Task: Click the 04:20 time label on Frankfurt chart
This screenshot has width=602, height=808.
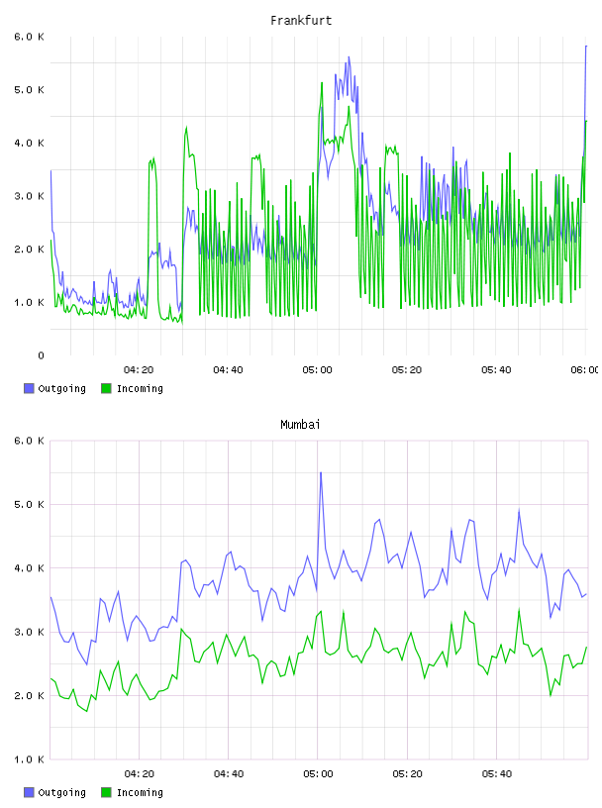Action: point(139,369)
